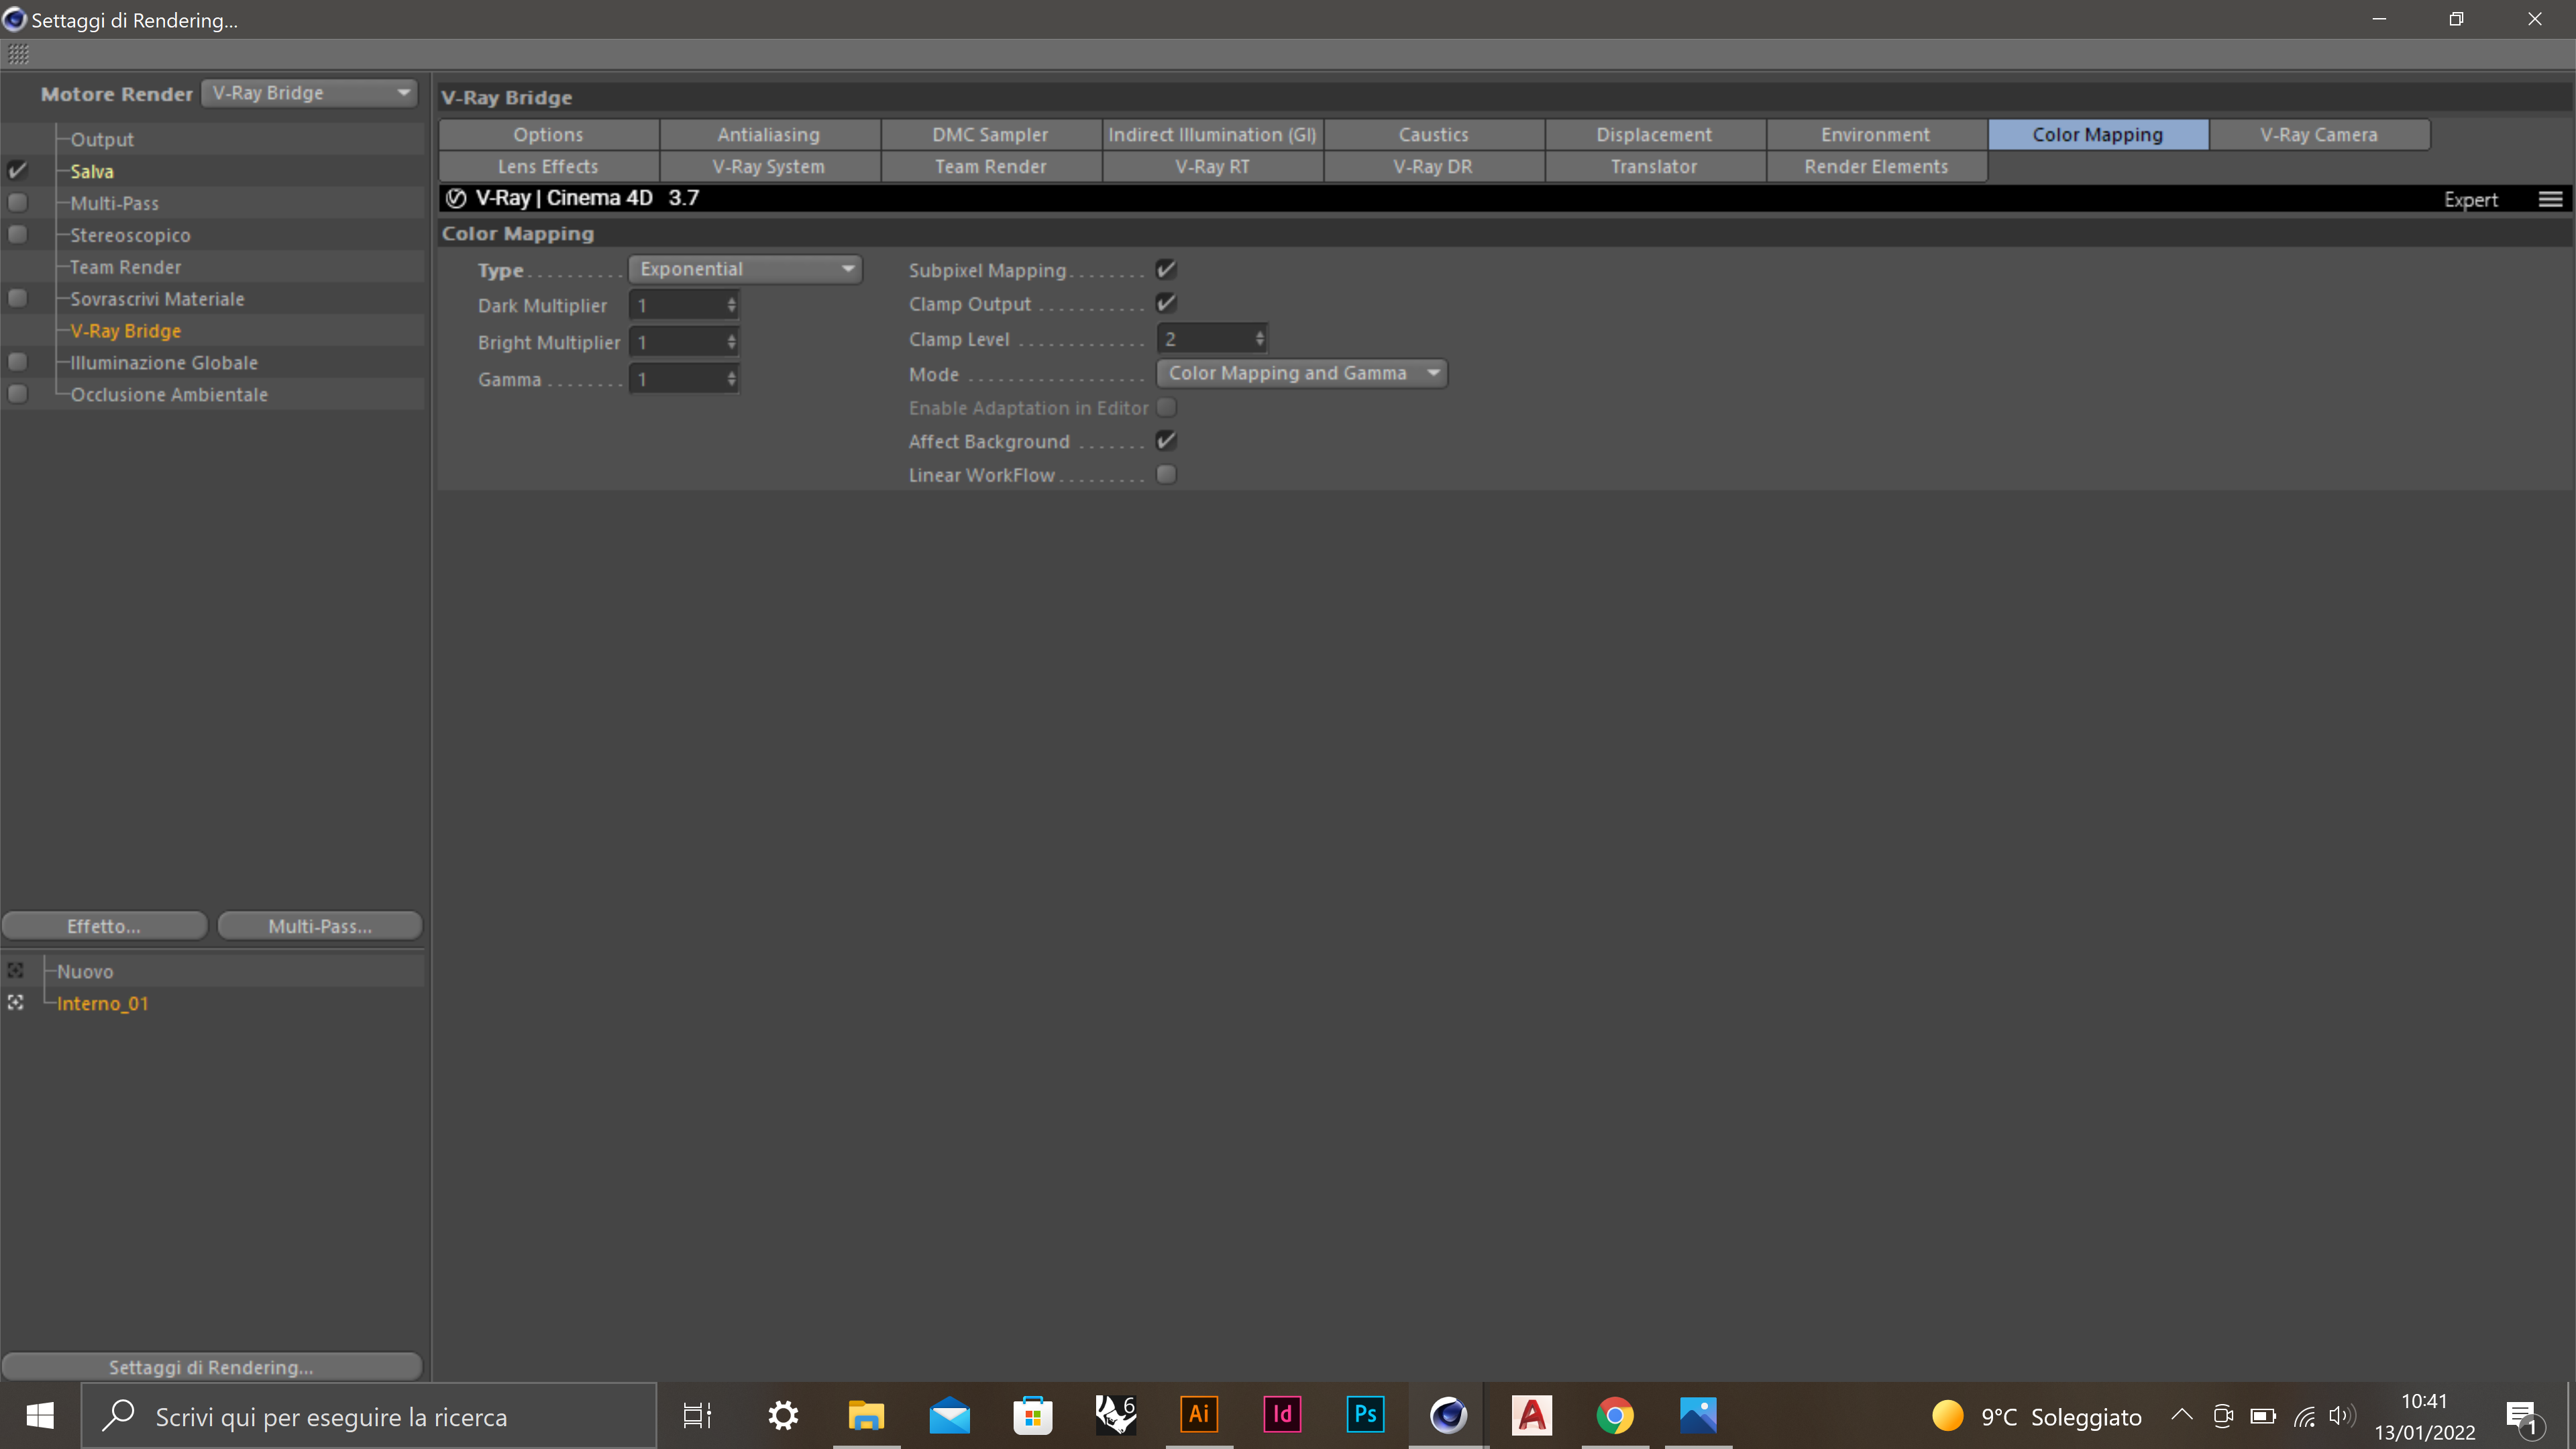The height and width of the screenshot is (1449, 2576).
Task: Open the hamburger menu next to Expert
Action: tap(2550, 199)
